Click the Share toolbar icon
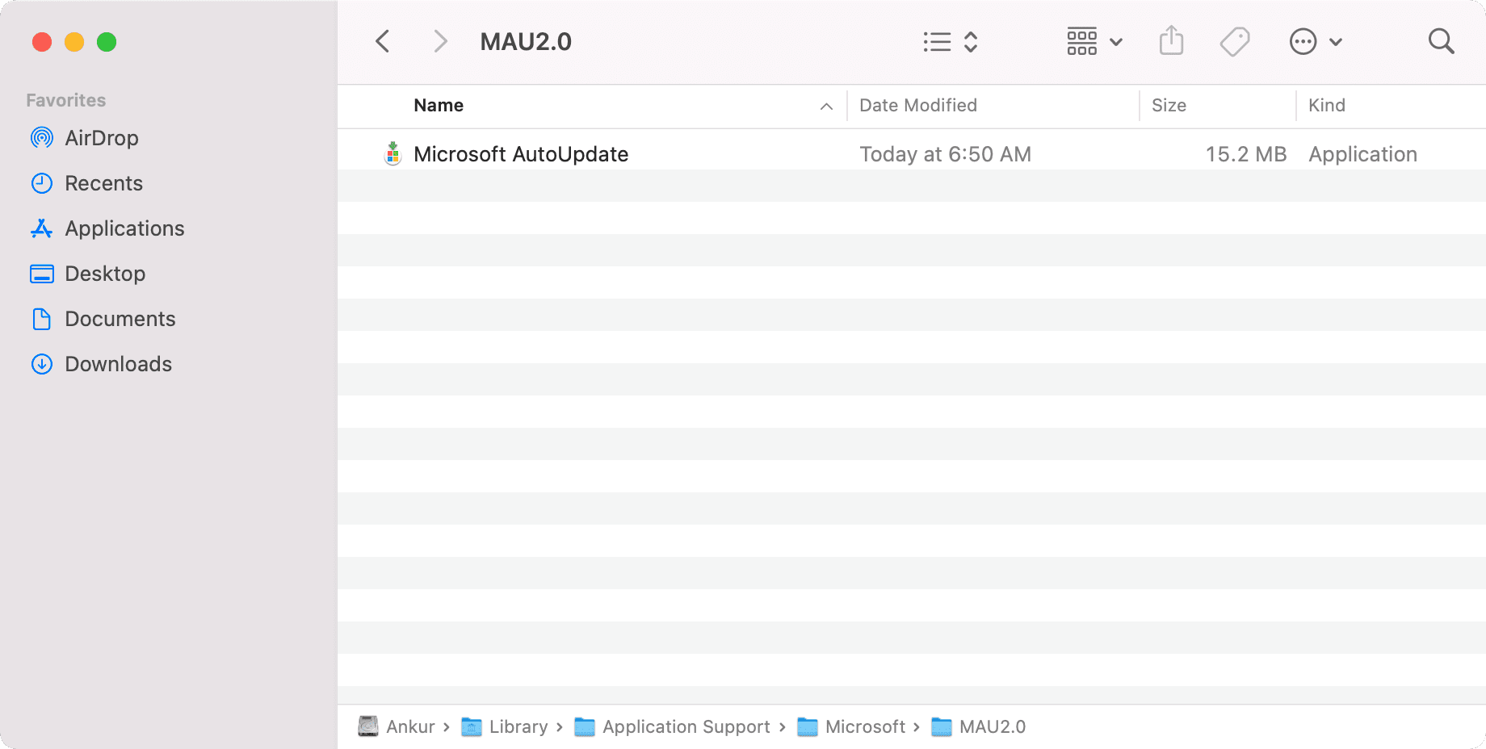This screenshot has width=1486, height=749. point(1171,40)
